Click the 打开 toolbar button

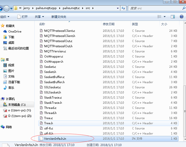(22, 17)
